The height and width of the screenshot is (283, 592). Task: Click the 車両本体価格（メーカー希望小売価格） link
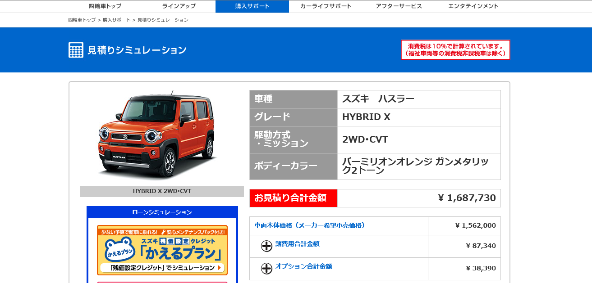tap(310, 225)
